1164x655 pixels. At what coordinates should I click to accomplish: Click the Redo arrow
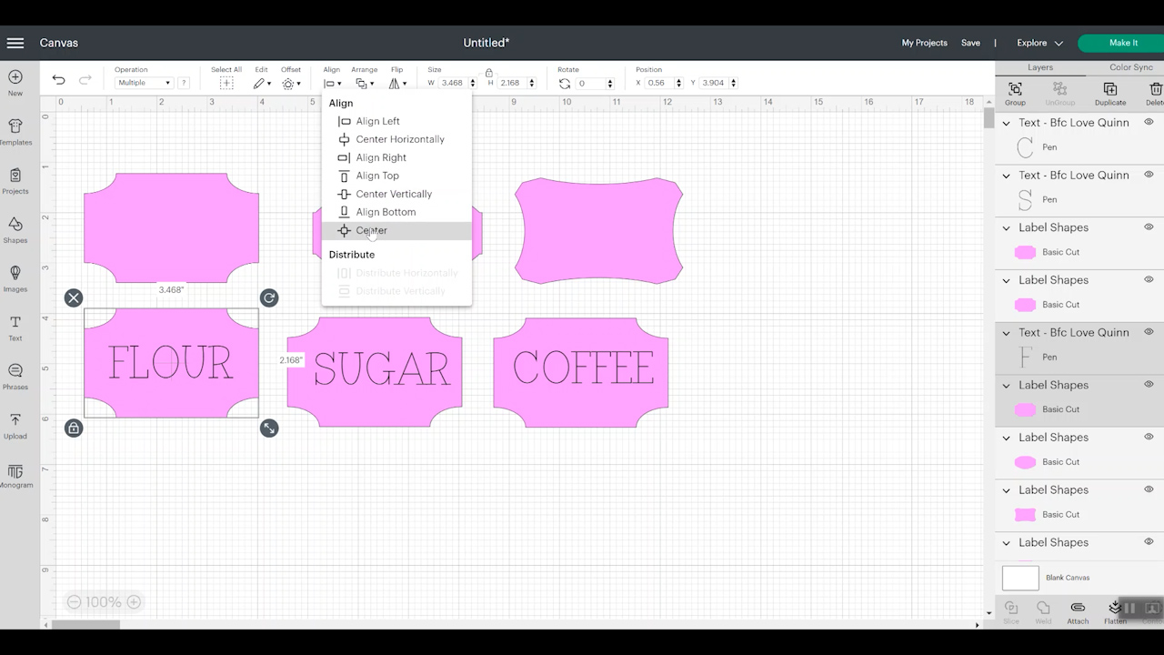pyautogui.click(x=85, y=81)
